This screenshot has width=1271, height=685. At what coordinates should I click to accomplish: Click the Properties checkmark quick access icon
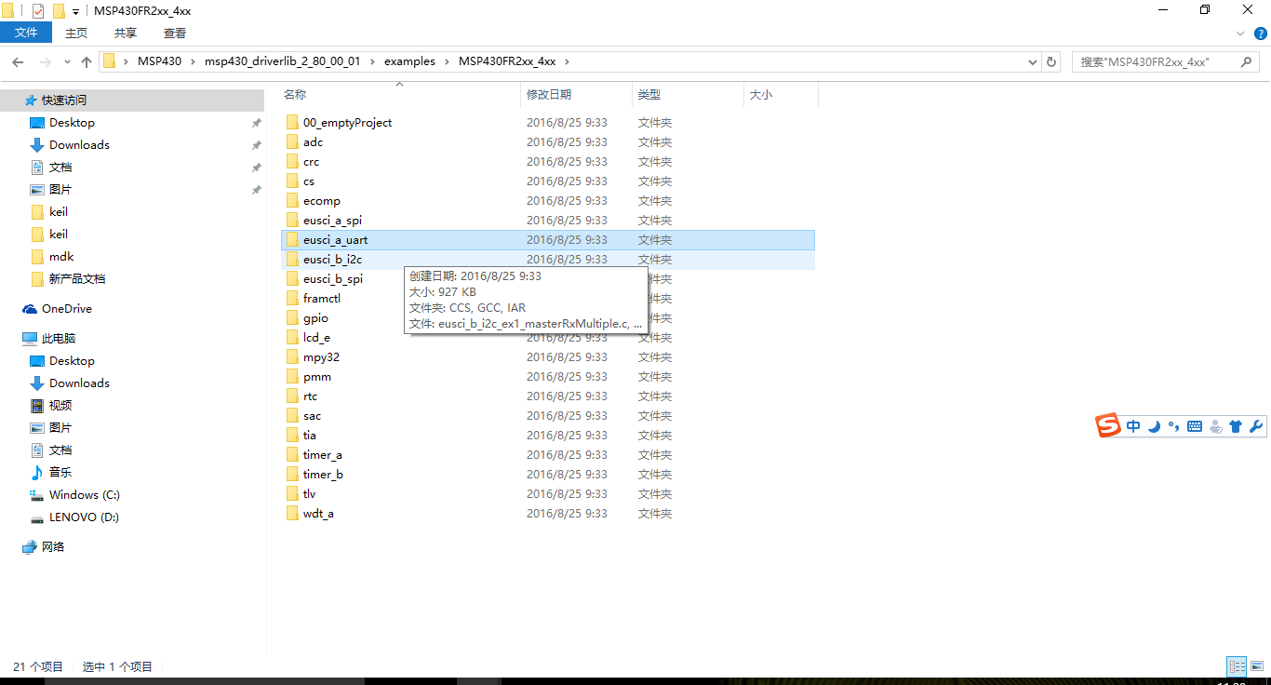(x=37, y=11)
